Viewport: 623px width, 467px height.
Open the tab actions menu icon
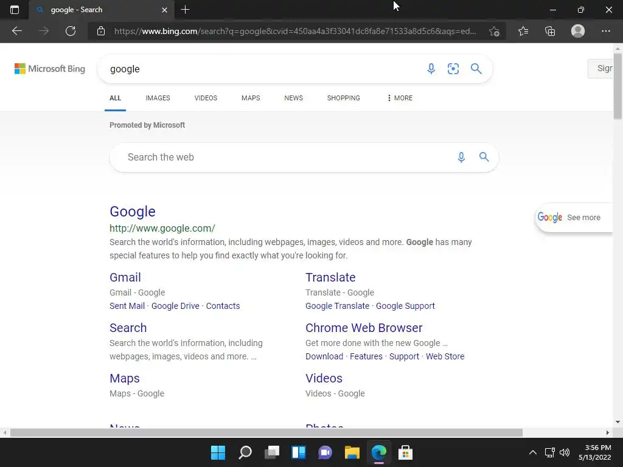point(15,10)
